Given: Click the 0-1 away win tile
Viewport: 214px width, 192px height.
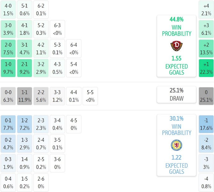Looking at the screenshot, I should point(8,124).
